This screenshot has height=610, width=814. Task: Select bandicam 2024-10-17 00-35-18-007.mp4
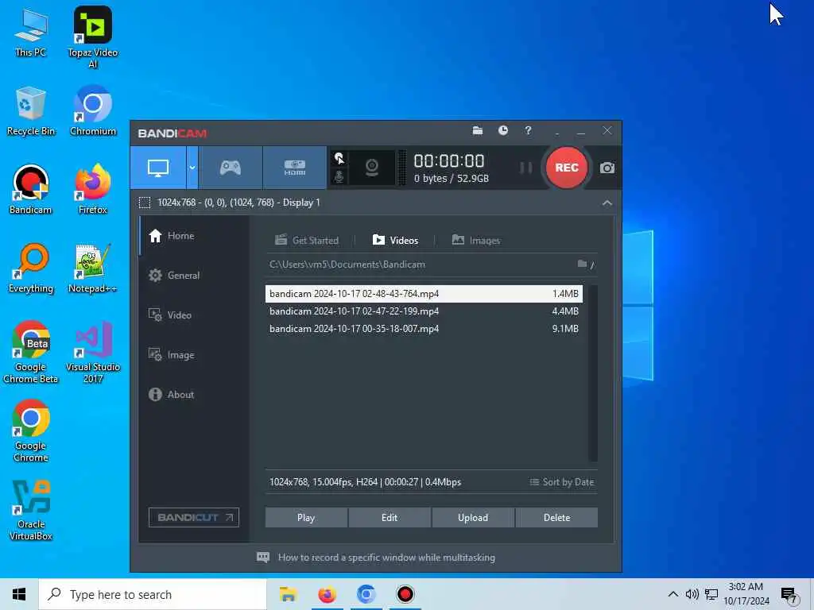coord(424,329)
